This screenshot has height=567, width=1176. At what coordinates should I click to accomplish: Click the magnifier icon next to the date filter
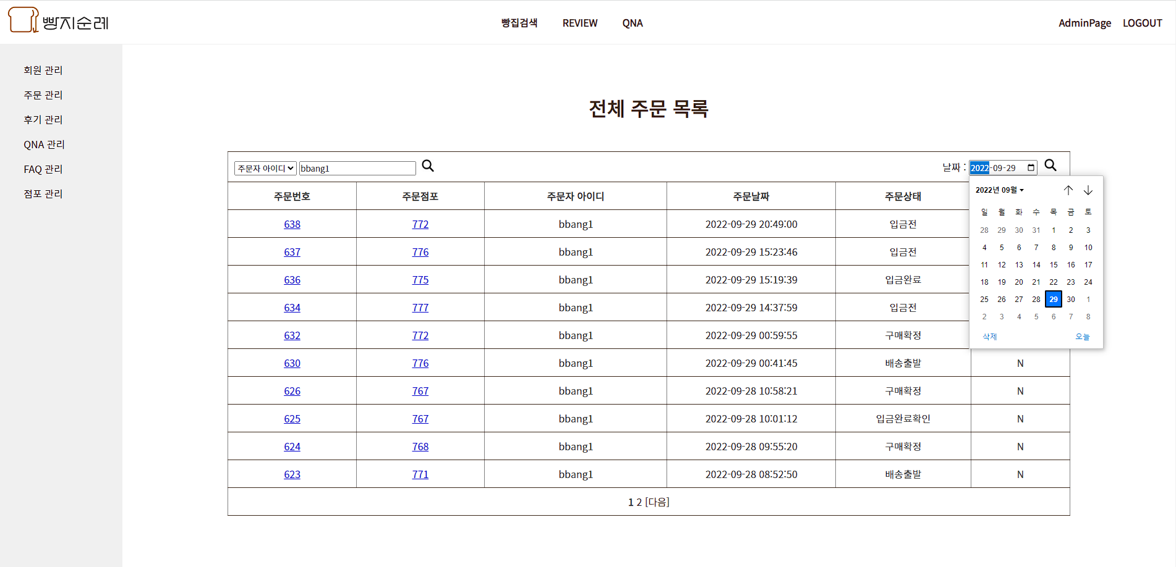[1050, 165]
